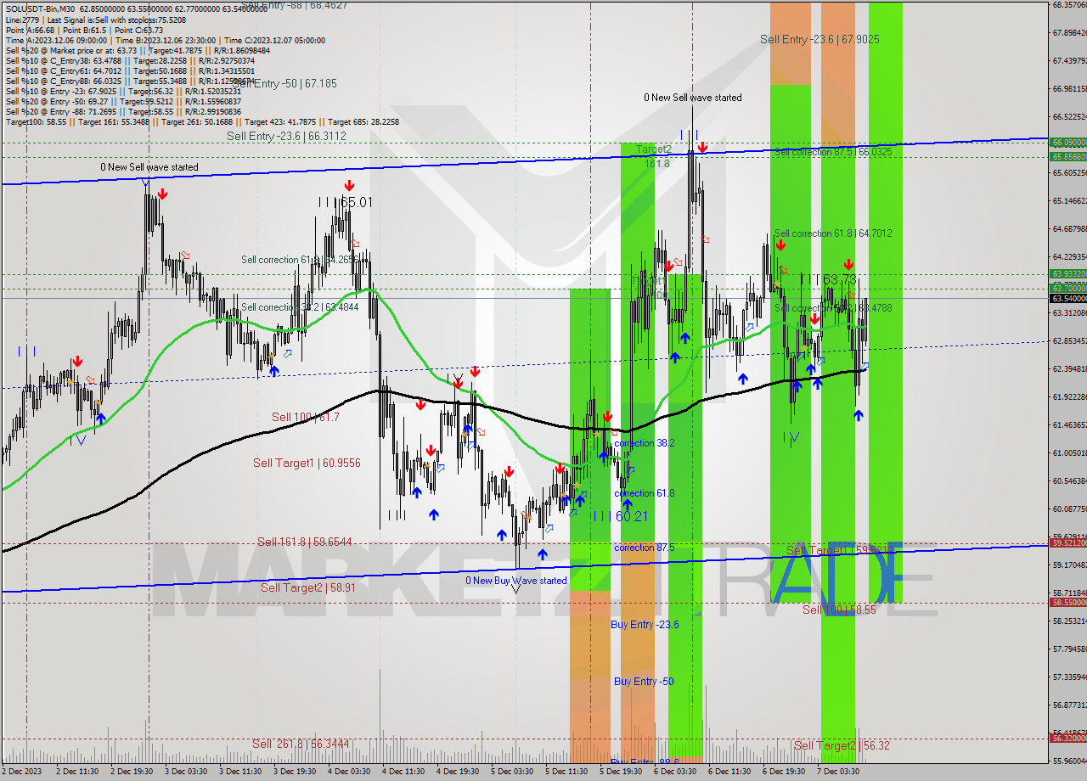Image resolution: width=1087 pixels, height=781 pixels.
Task: Click the green 63.93320 price tag
Action: pos(1068,274)
